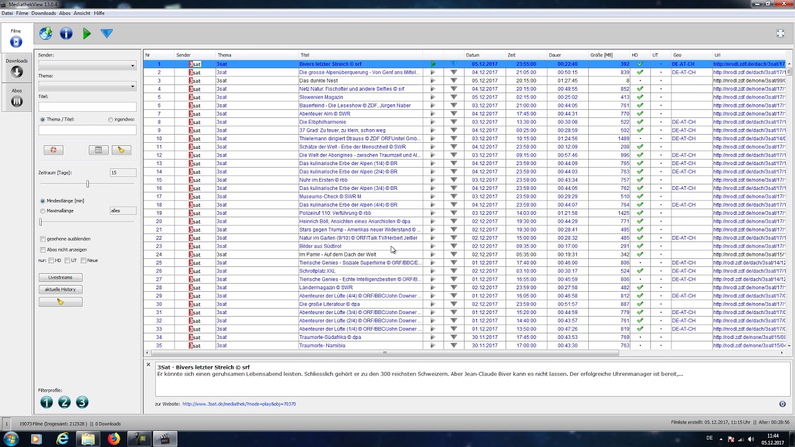The image size is (795, 447).
Task: Open the Downloads menu in menu bar
Action: click(x=43, y=13)
